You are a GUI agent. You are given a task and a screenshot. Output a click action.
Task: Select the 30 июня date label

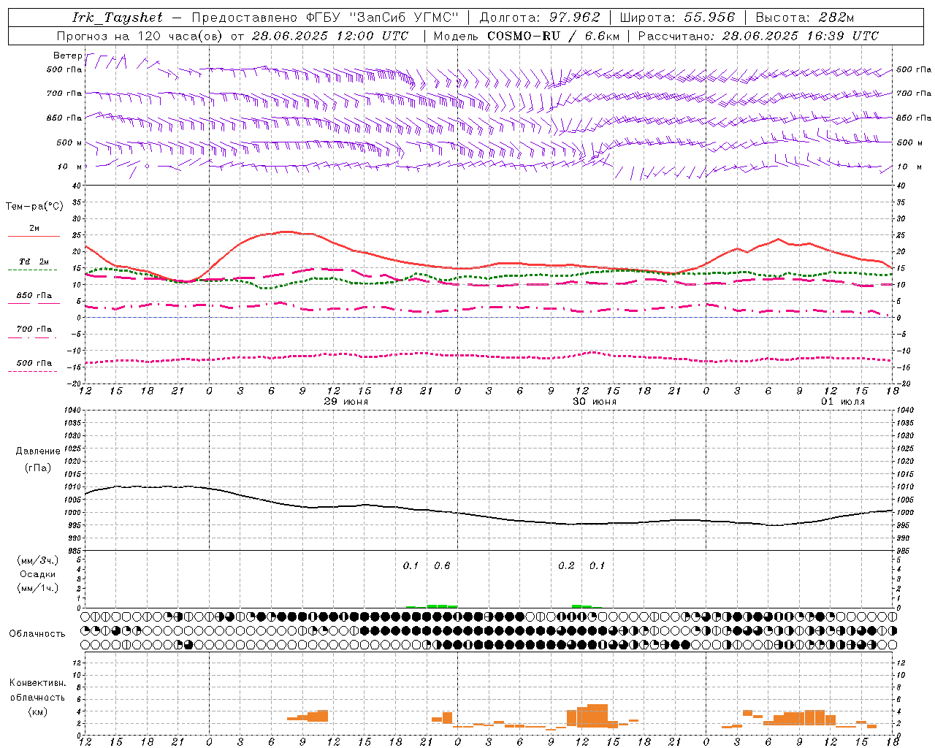point(595,402)
